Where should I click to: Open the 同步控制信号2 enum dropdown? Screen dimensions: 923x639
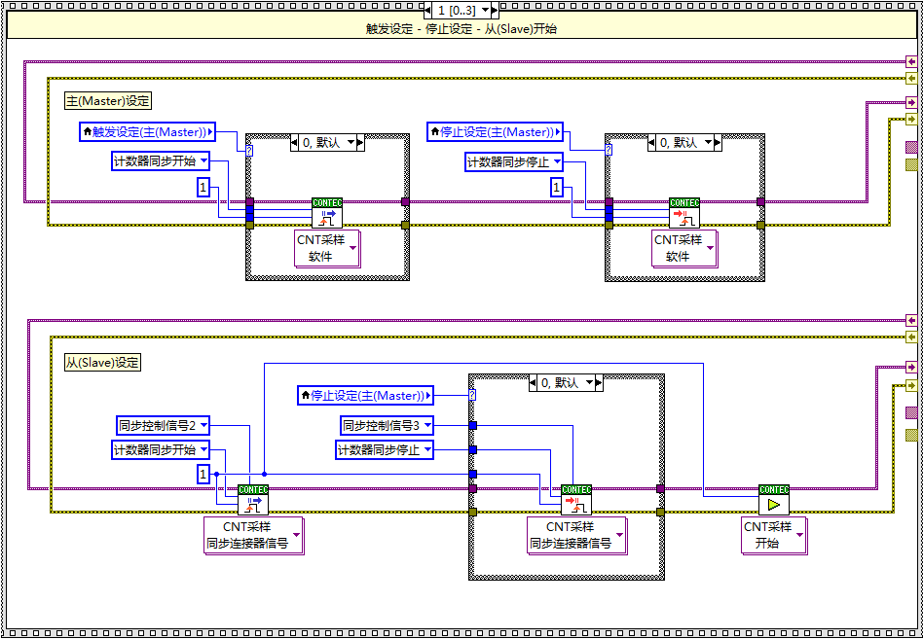tap(163, 425)
